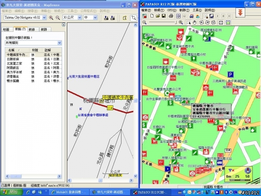The height and width of the screenshot is (196, 261).
Task: Select 阿霞飯店 waypoint in the list
Action: point(12,67)
